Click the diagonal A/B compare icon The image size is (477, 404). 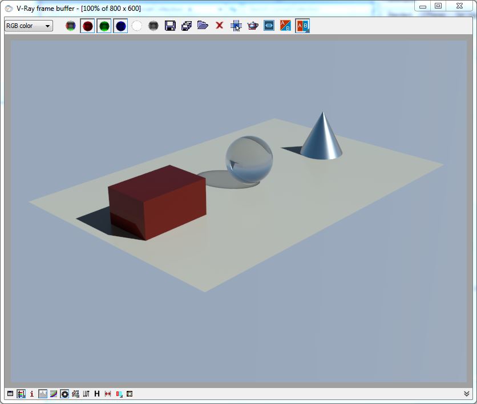pyautogui.click(x=285, y=26)
